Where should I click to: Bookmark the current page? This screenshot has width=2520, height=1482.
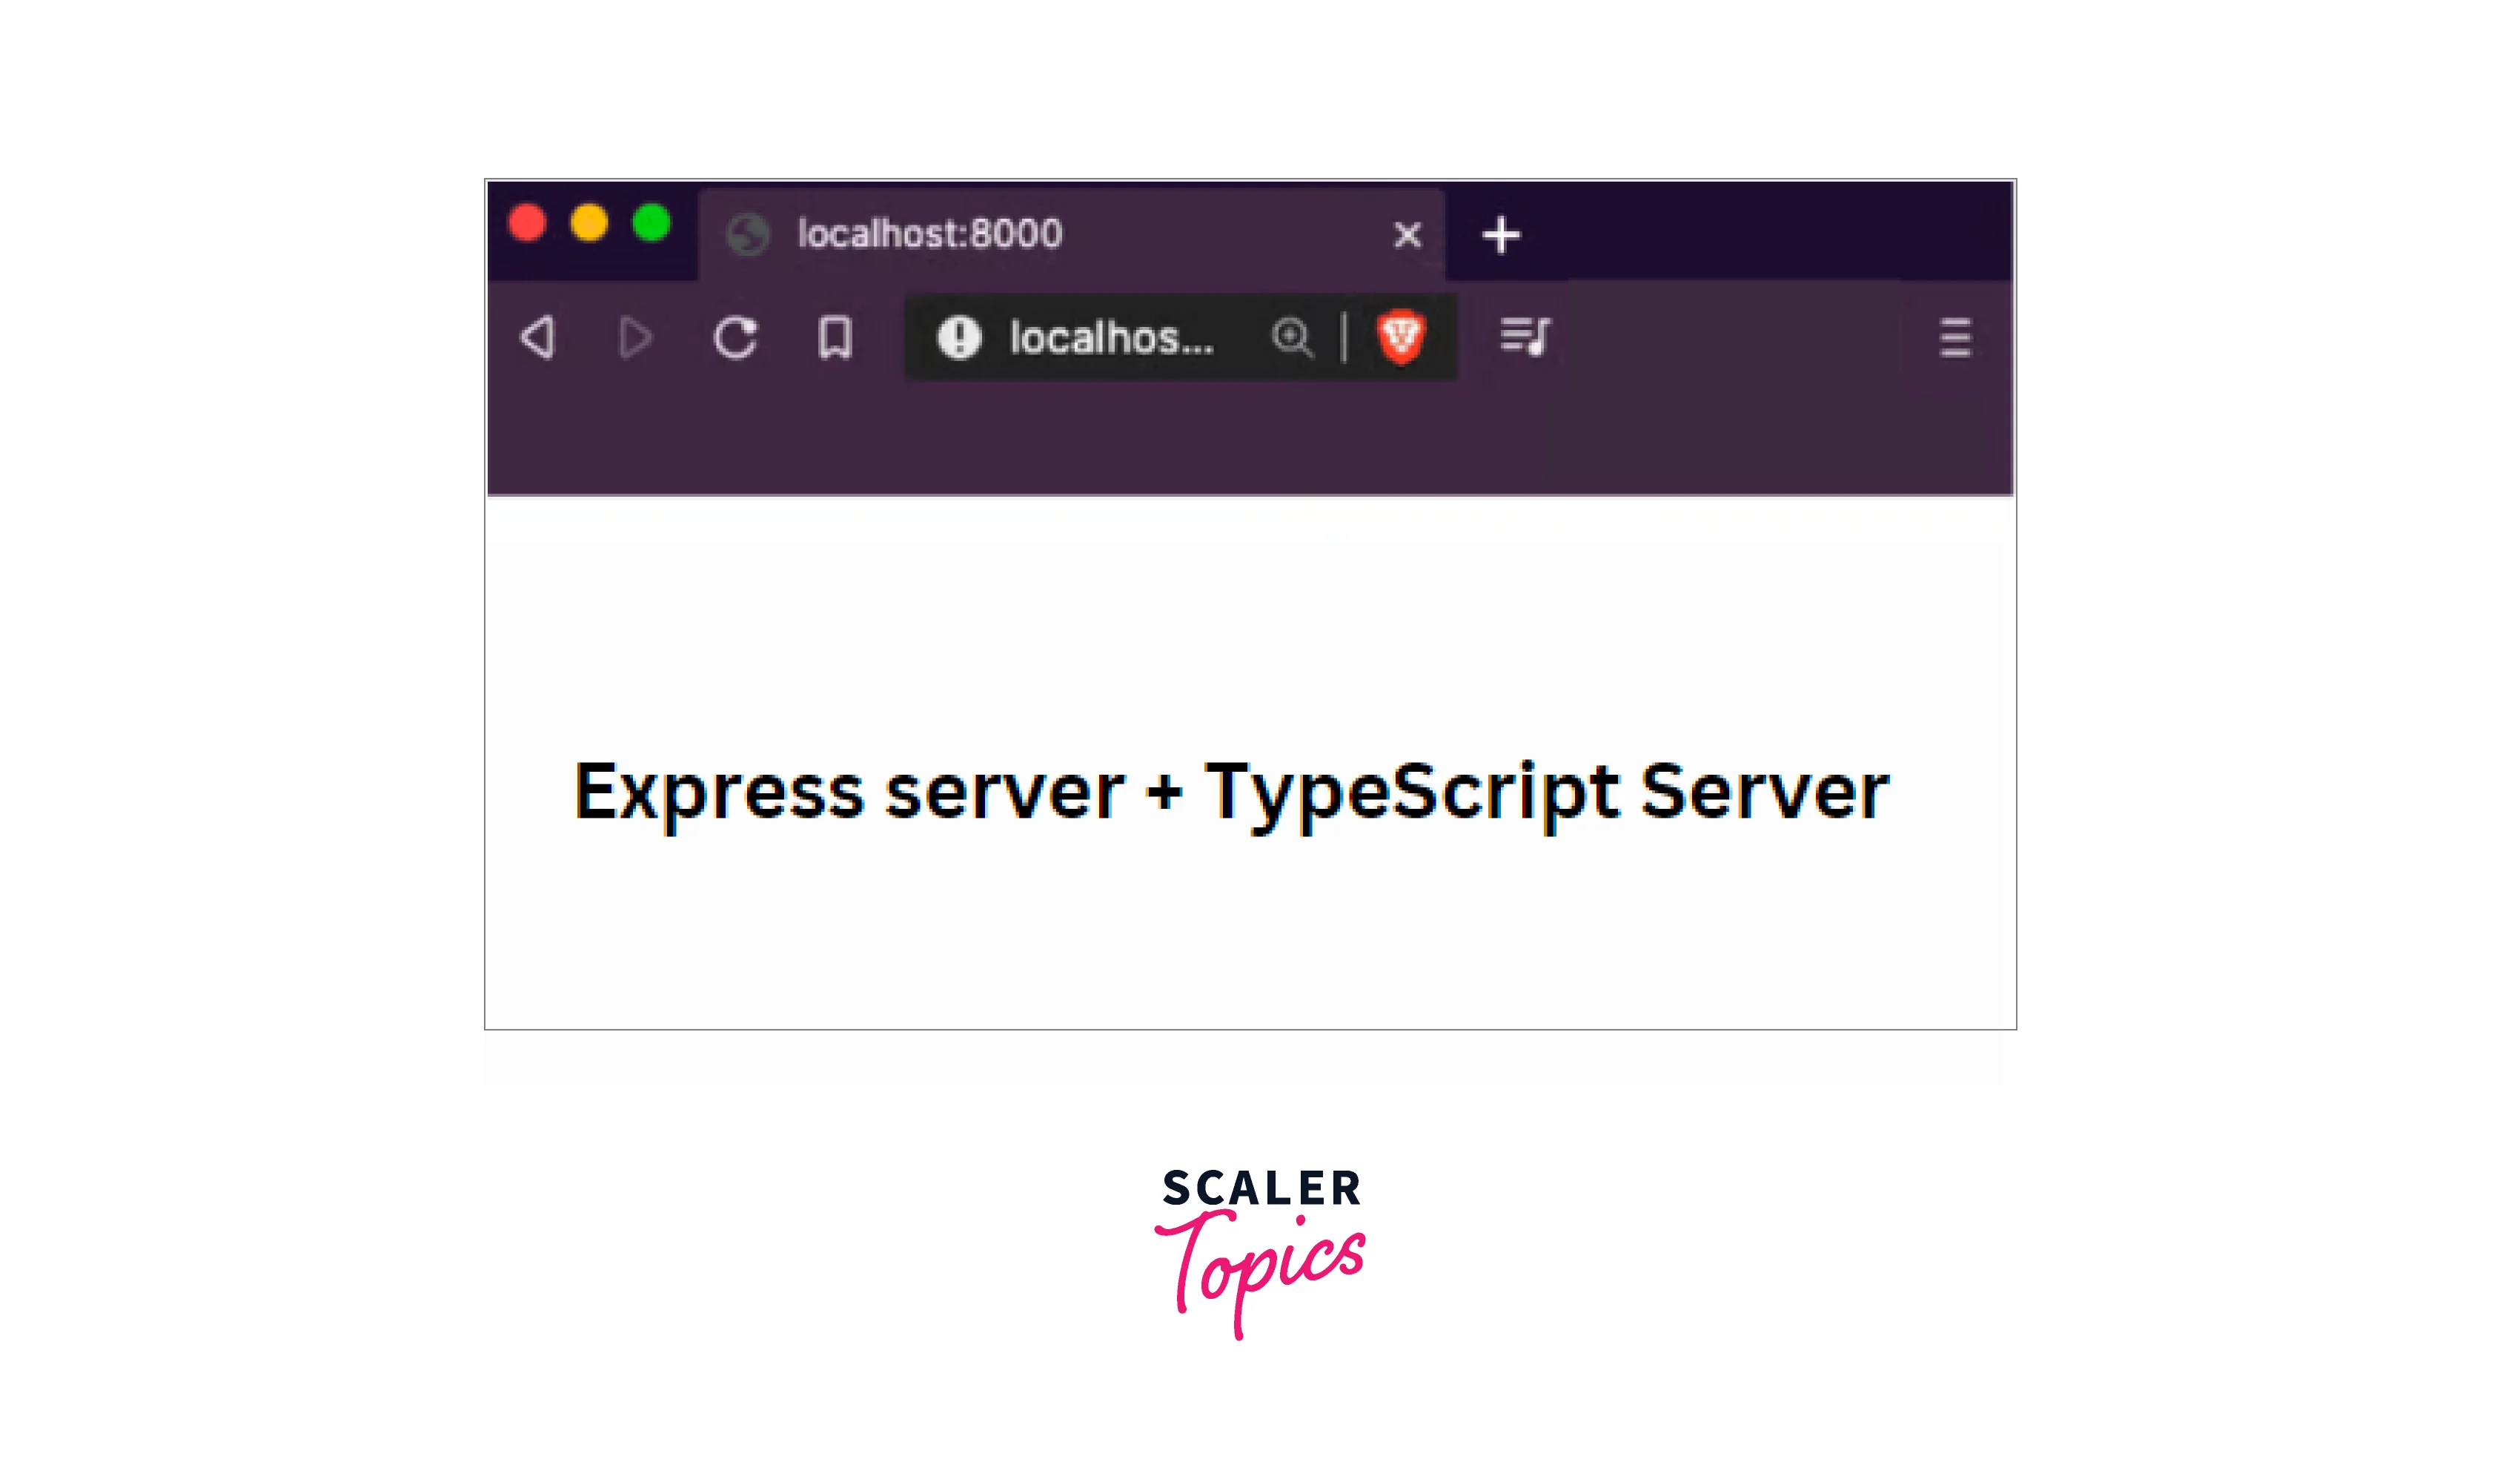(x=835, y=338)
